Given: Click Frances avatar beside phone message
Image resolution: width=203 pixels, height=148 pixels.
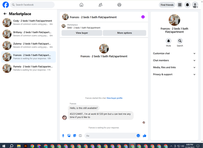Looking at the screenshot, I should (x=65, y=118).
